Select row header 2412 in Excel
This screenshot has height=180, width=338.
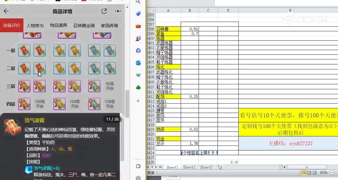click(x=151, y=96)
